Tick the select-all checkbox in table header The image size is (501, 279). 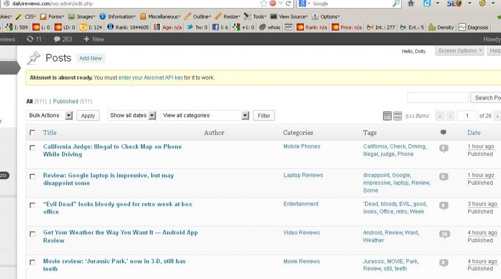(32, 132)
